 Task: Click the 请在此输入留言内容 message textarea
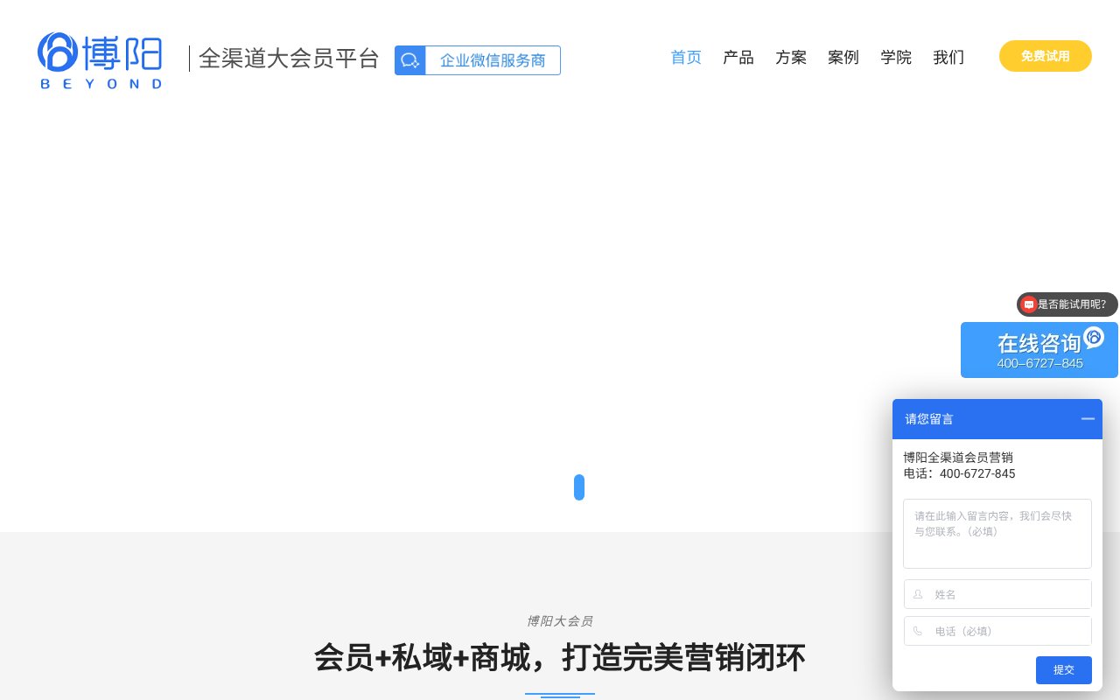coord(997,534)
